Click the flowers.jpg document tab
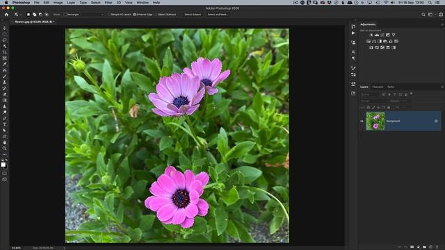 [33, 22]
